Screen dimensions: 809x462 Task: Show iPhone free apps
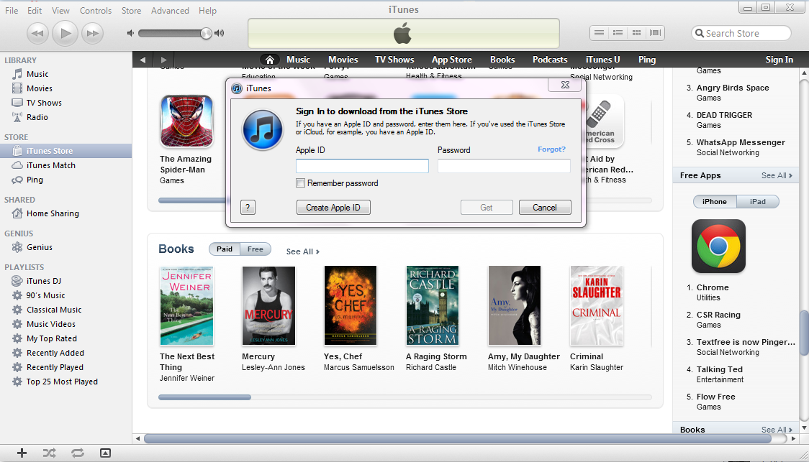click(x=715, y=202)
